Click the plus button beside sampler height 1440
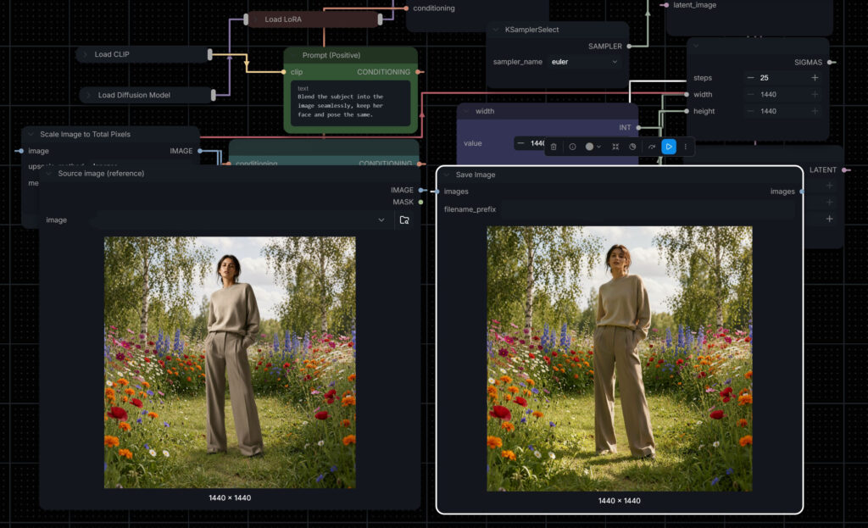The image size is (868, 528). [x=815, y=111]
